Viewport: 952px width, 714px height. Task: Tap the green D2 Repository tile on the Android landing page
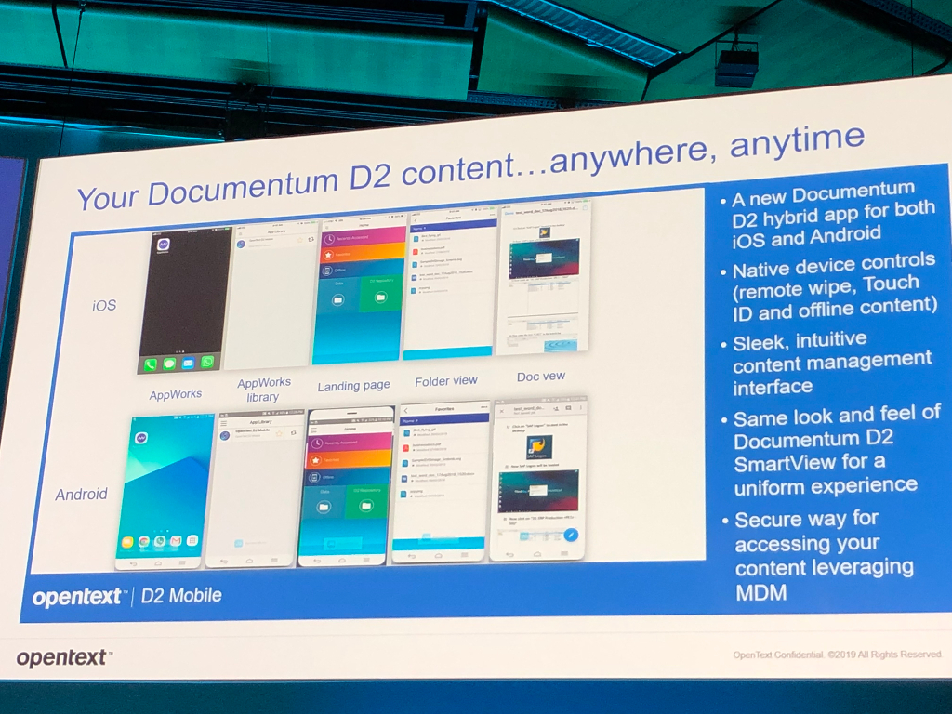click(x=367, y=503)
